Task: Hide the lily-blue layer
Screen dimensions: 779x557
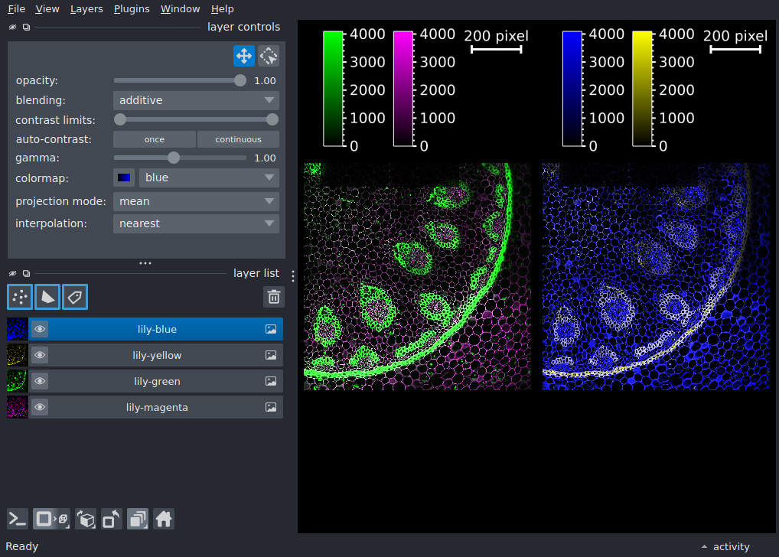Action: click(40, 329)
